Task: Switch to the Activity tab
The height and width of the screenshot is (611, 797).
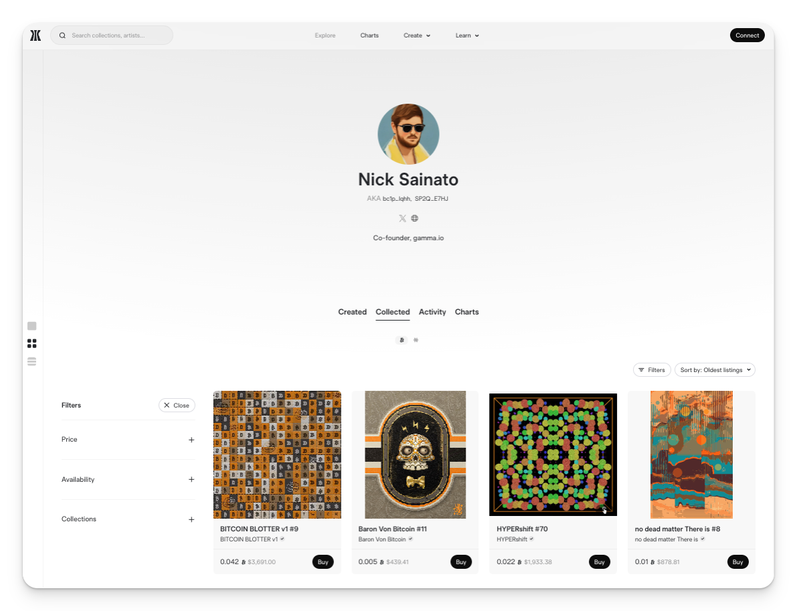Action: tap(432, 312)
